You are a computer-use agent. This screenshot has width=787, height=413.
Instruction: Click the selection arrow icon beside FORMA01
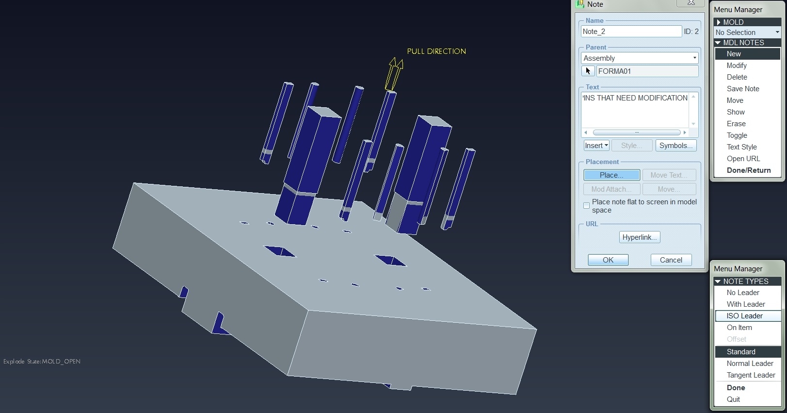[x=588, y=71]
